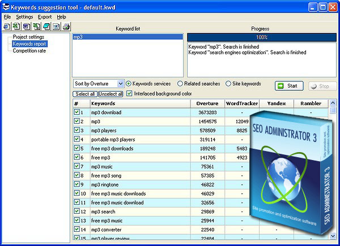Click the Start button

[x=289, y=86]
